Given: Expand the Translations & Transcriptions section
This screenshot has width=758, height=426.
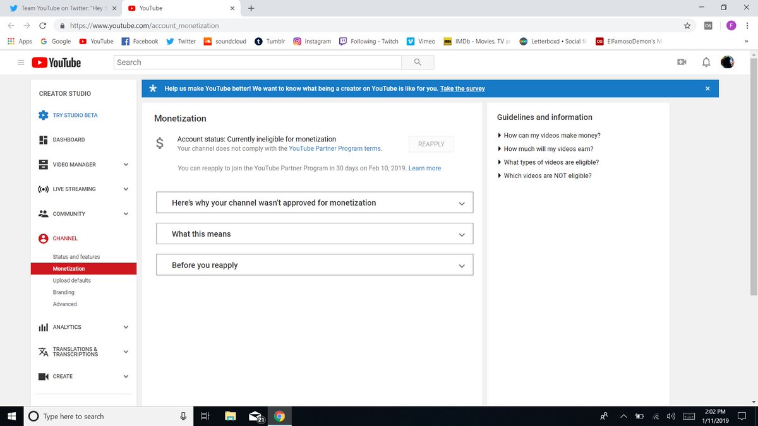Looking at the screenshot, I should [x=126, y=352].
